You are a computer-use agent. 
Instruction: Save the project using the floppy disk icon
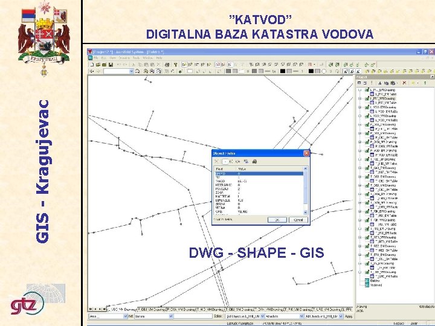point(111,65)
